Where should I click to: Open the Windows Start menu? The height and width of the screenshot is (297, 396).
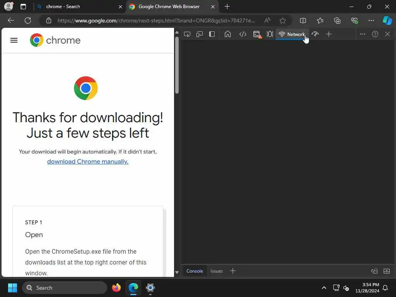coord(12,288)
